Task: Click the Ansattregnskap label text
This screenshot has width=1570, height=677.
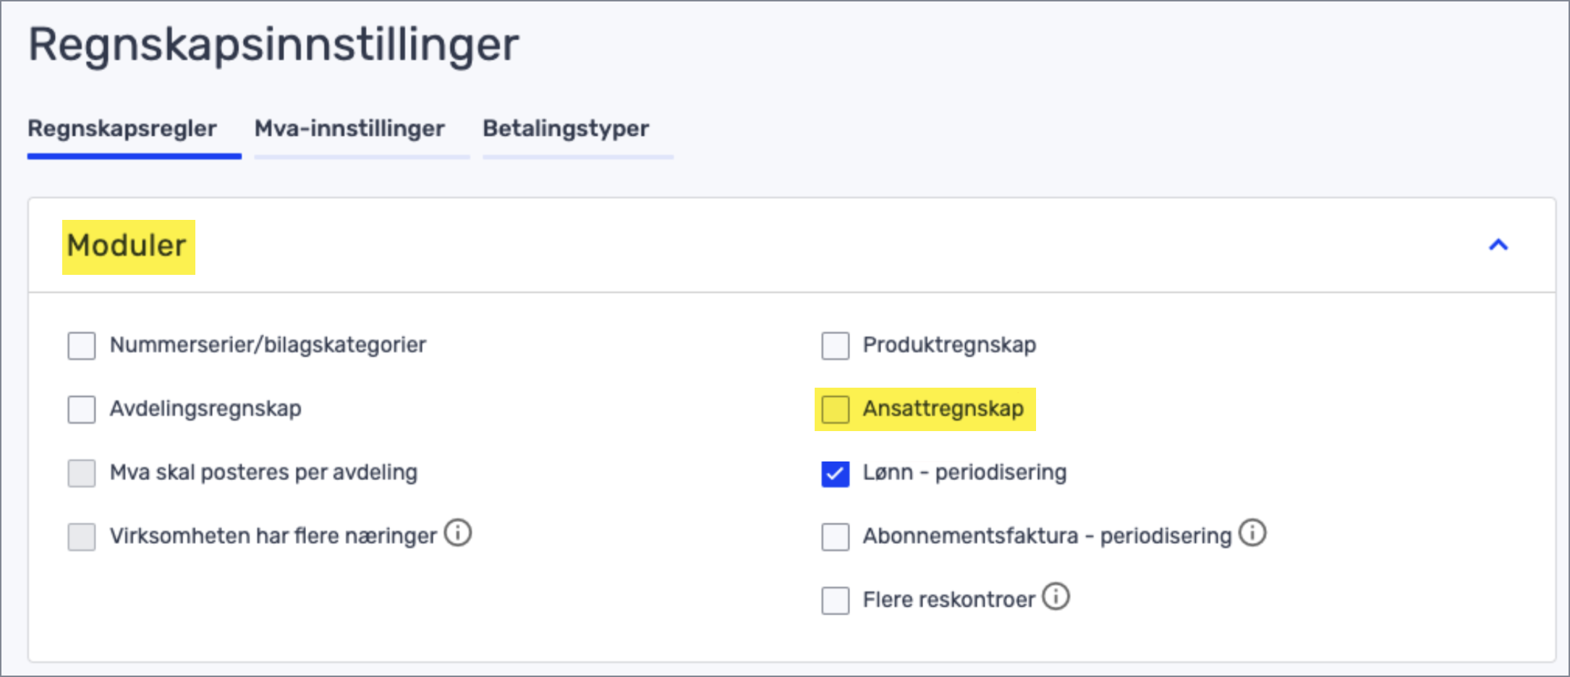Action: [943, 409]
